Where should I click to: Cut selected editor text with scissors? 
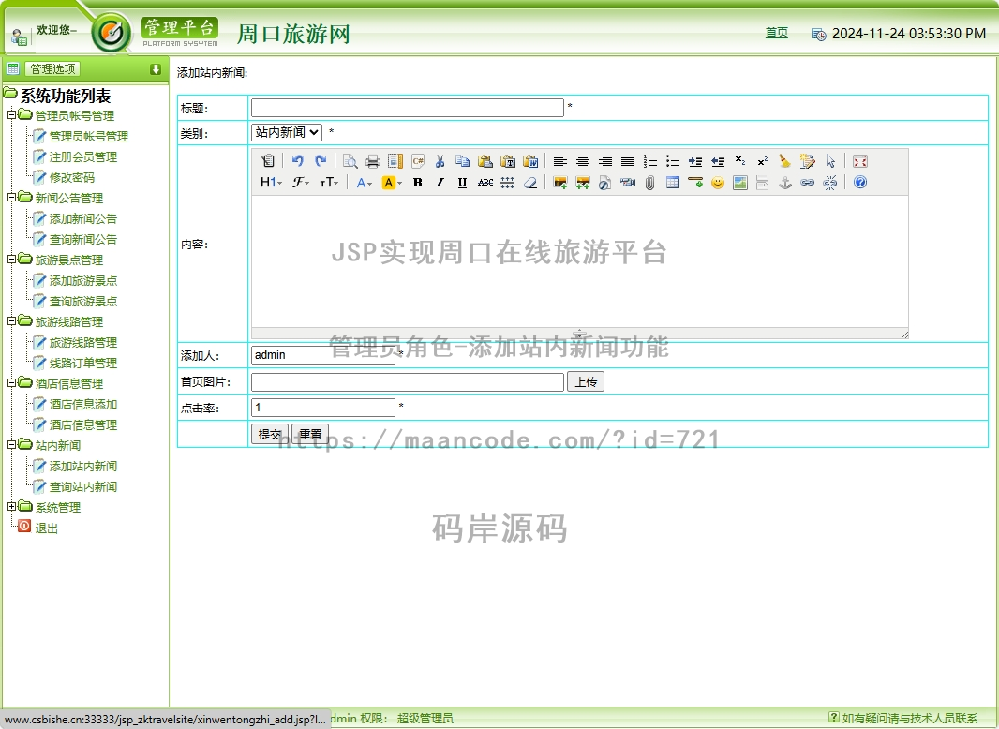click(x=440, y=161)
